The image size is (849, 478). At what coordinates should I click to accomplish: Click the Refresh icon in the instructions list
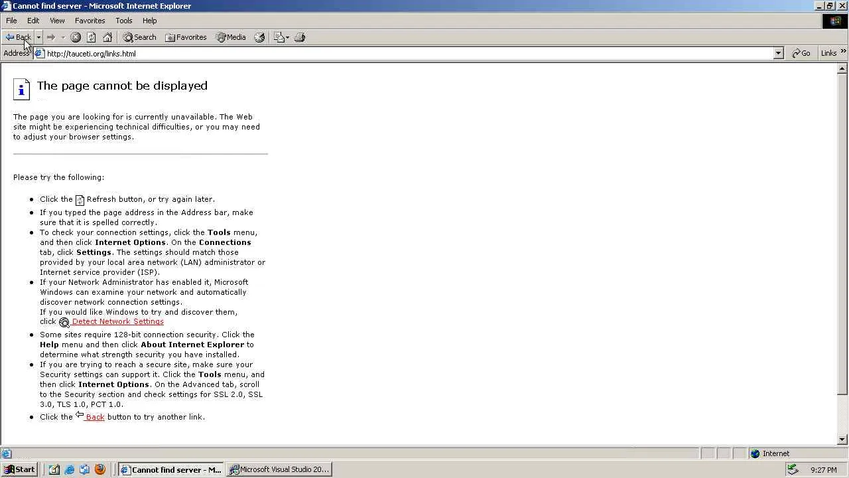[80, 200]
